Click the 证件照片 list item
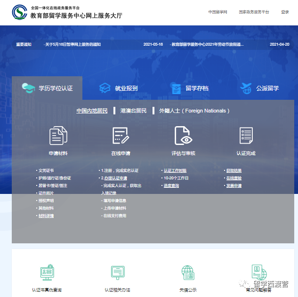 click(46, 193)
